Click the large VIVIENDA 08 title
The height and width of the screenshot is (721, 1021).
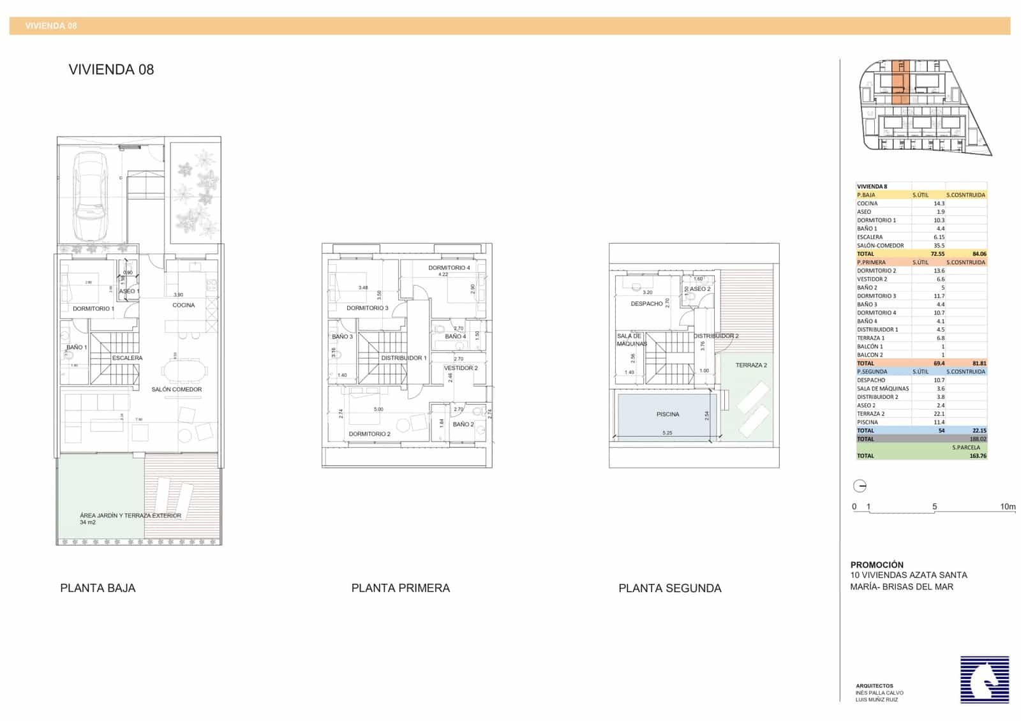pos(111,70)
